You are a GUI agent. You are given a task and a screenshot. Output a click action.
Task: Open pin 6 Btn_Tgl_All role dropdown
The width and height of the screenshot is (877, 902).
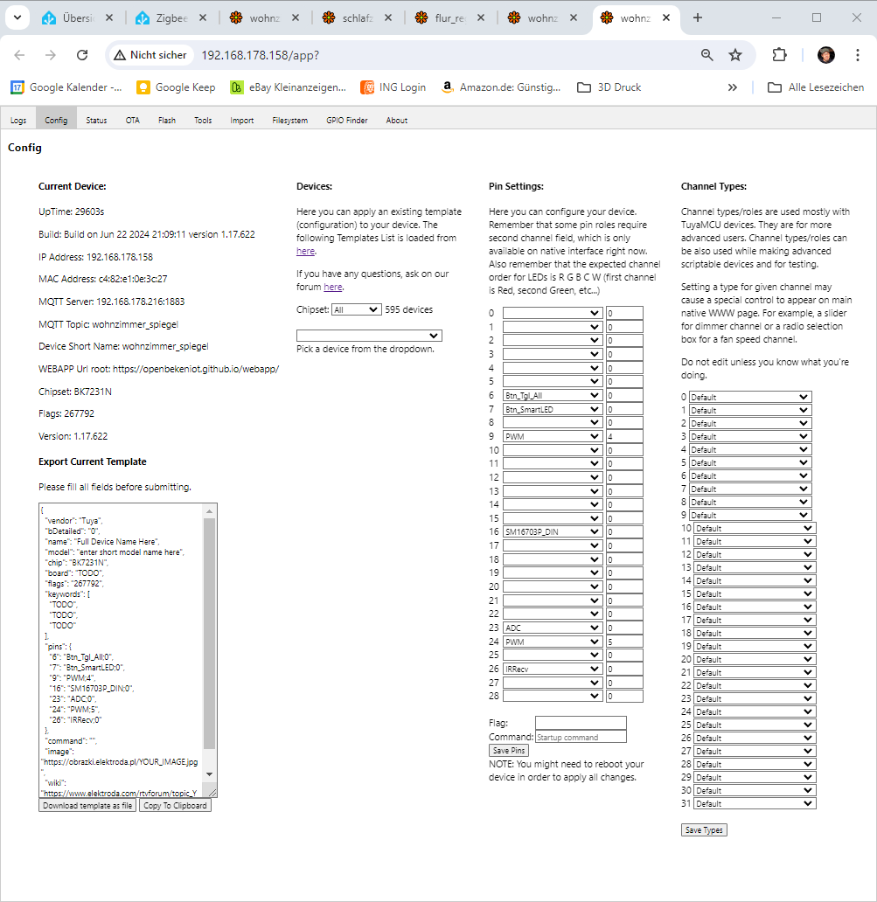[553, 395]
